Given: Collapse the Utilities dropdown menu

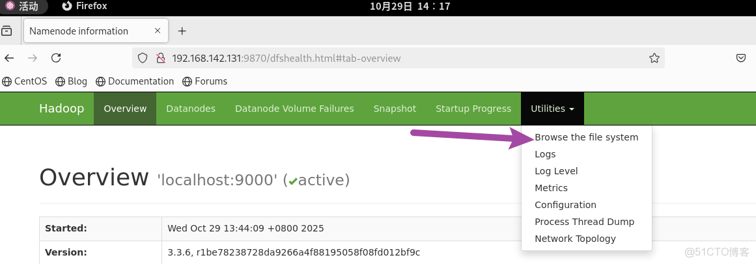Looking at the screenshot, I should (552, 109).
